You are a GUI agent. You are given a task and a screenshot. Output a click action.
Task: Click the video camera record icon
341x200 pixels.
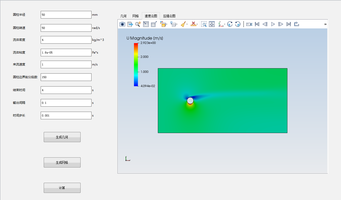click(249, 24)
